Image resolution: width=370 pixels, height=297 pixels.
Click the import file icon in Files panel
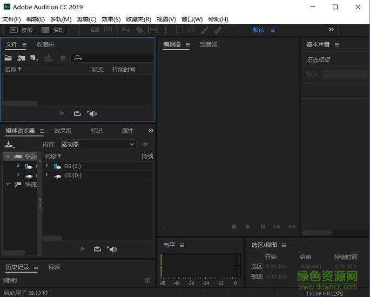coord(21,58)
